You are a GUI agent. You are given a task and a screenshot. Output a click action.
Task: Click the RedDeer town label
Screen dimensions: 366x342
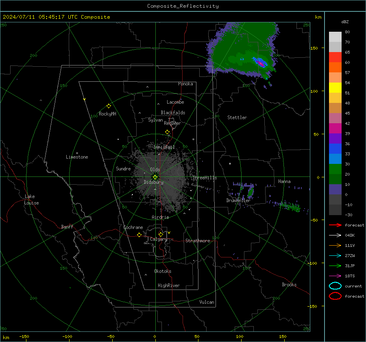(x=172, y=123)
